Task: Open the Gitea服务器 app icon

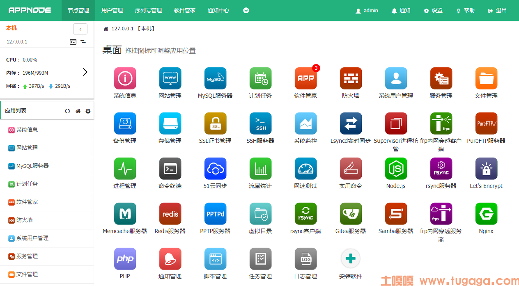Action: click(x=351, y=214)
